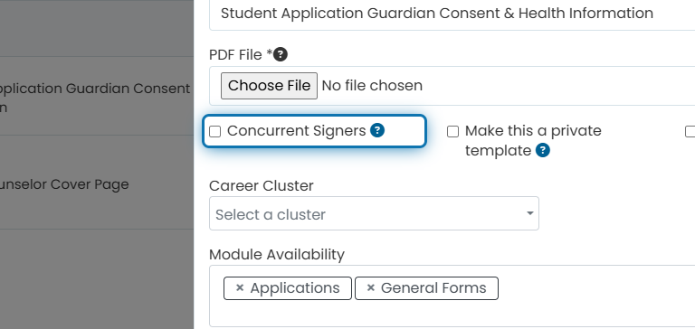This screenshot has height=329, width=695.
Task: Click the private template help question icon
Action: click(543, 151)
